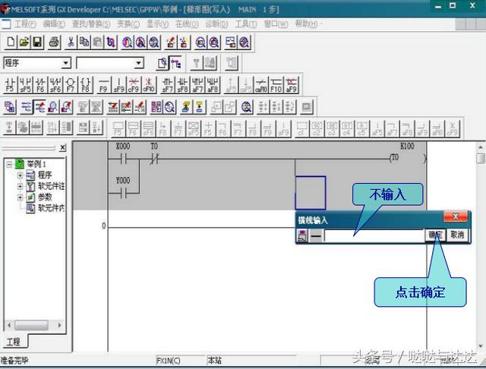Draw vertical line (sF9)

click(118, 85)
